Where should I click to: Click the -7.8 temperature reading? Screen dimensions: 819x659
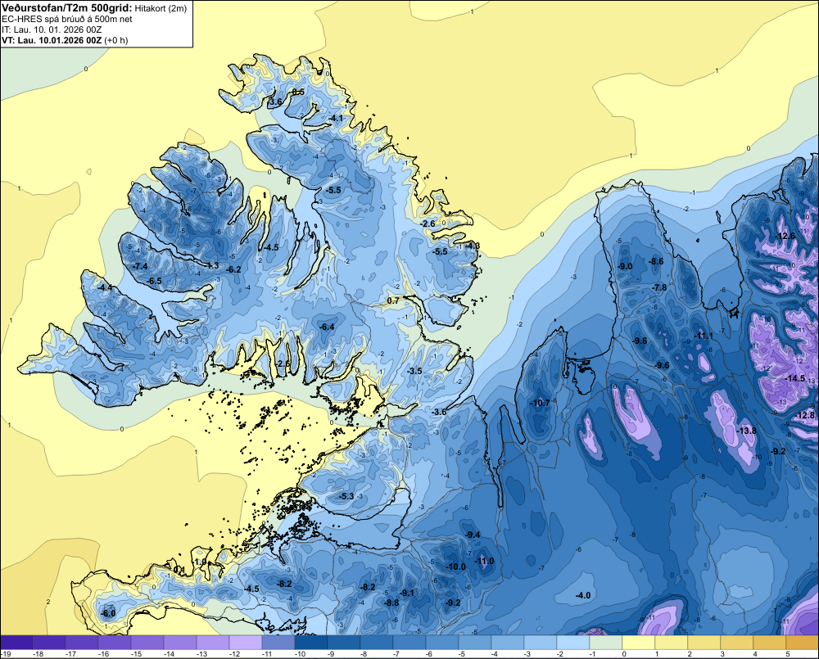(659, 287)
